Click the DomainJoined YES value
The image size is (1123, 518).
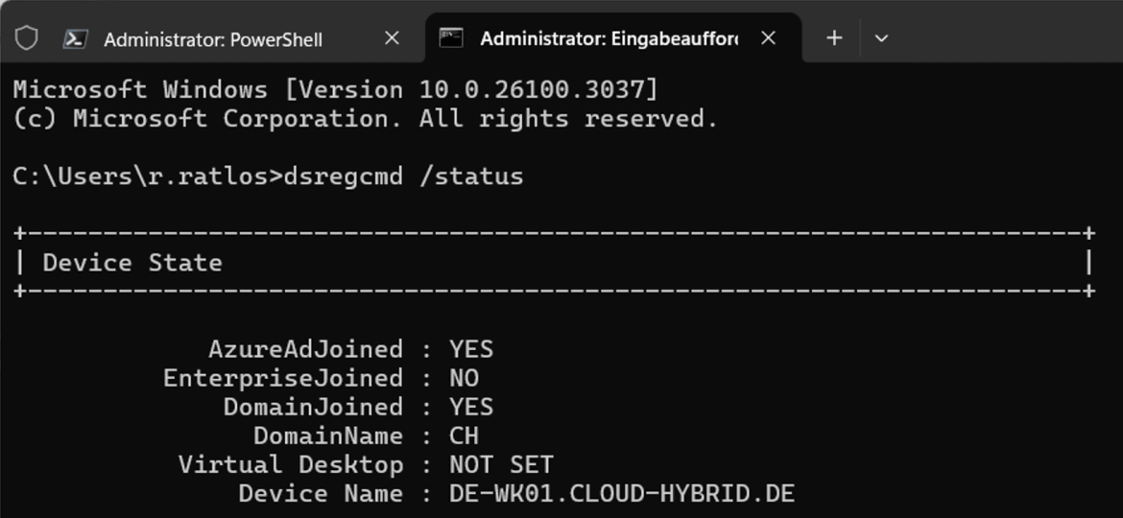pyautogui.click(x=471, y=407)
